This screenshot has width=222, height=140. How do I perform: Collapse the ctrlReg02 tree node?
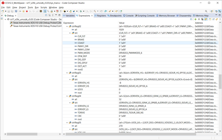(x=67, y=26)
